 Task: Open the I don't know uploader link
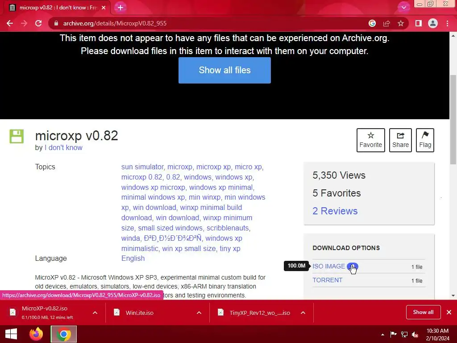pyautogui.click(x=63, y=147)
